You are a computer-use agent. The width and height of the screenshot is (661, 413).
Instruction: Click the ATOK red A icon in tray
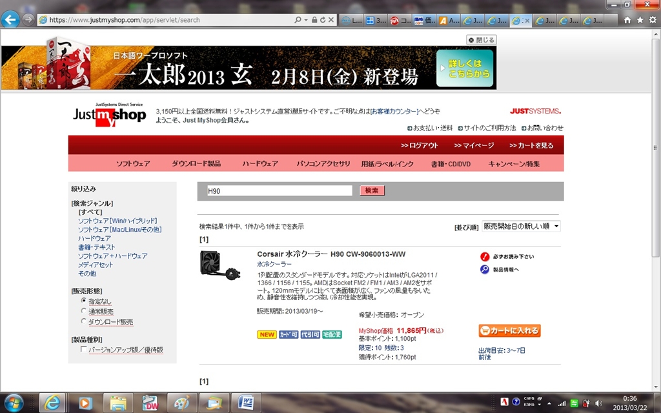504,401
